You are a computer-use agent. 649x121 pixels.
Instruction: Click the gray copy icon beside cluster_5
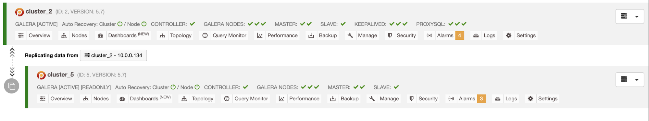(x=12, y=86)
